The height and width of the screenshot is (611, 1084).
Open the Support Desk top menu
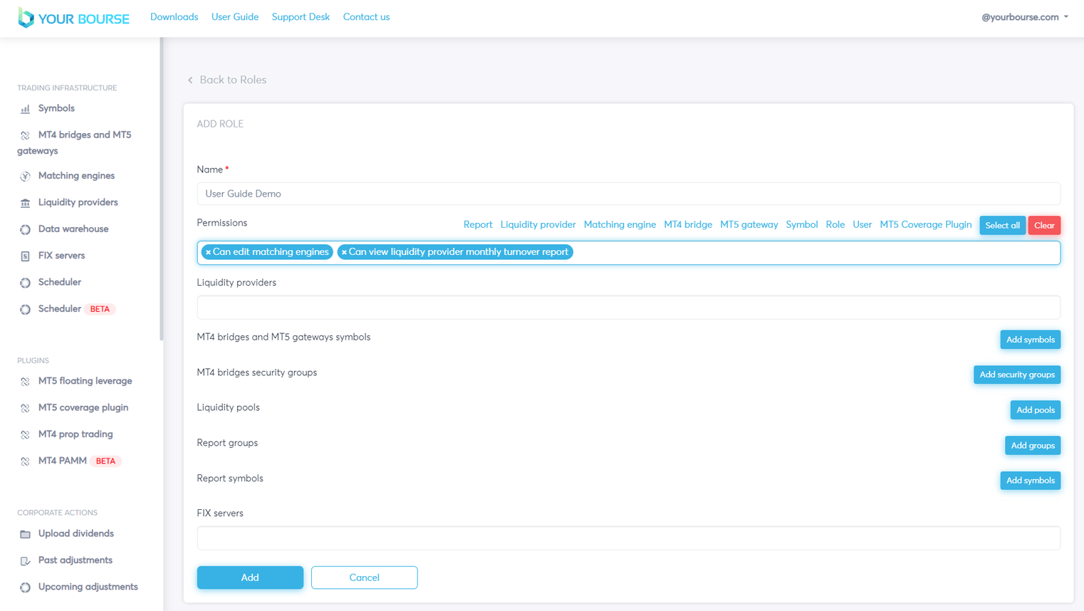[x=301, y=17]
